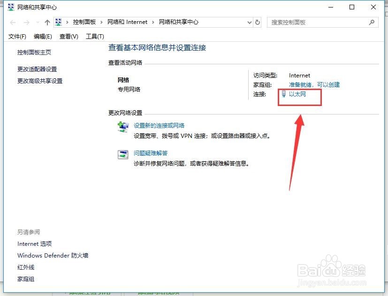Open Internet 选项 from the sidebar
388x296 pixels.
(x=34, y=243)
